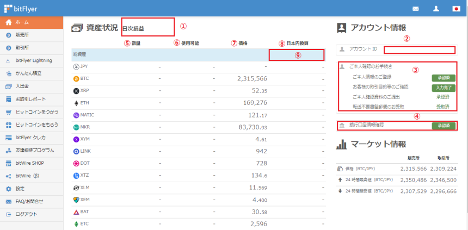Click the XLM coin icon
Viewport: 468px width, 230px height.
(x=76, y=188)
